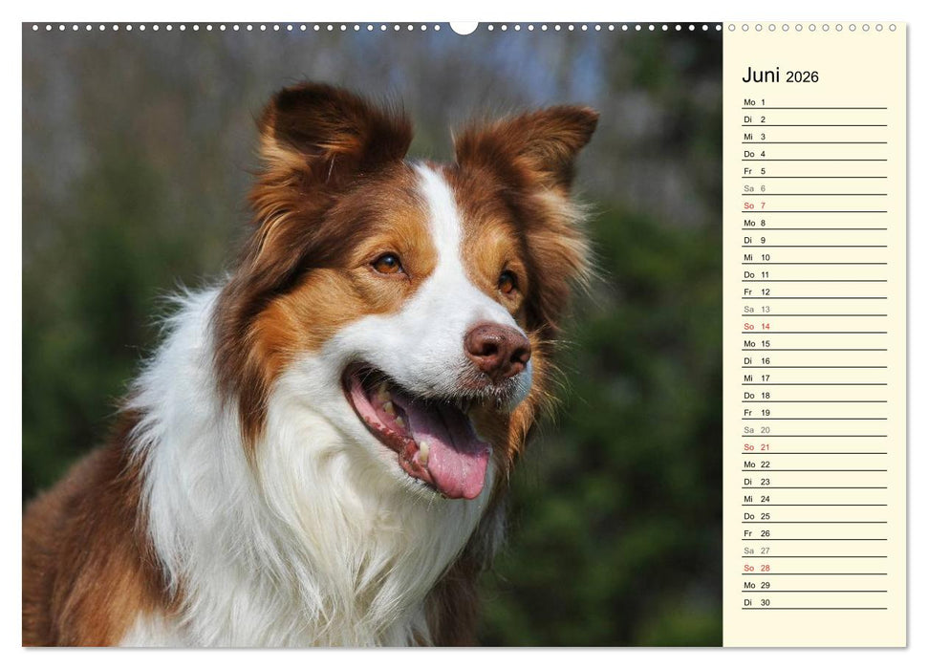Click the So 14 red date label
Image resolution: width=928 pixels, height=669 pixels.
click(755, 327)
